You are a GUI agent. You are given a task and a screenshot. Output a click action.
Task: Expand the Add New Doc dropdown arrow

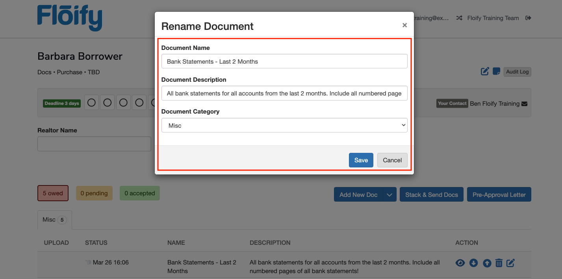tap(390, 195)
